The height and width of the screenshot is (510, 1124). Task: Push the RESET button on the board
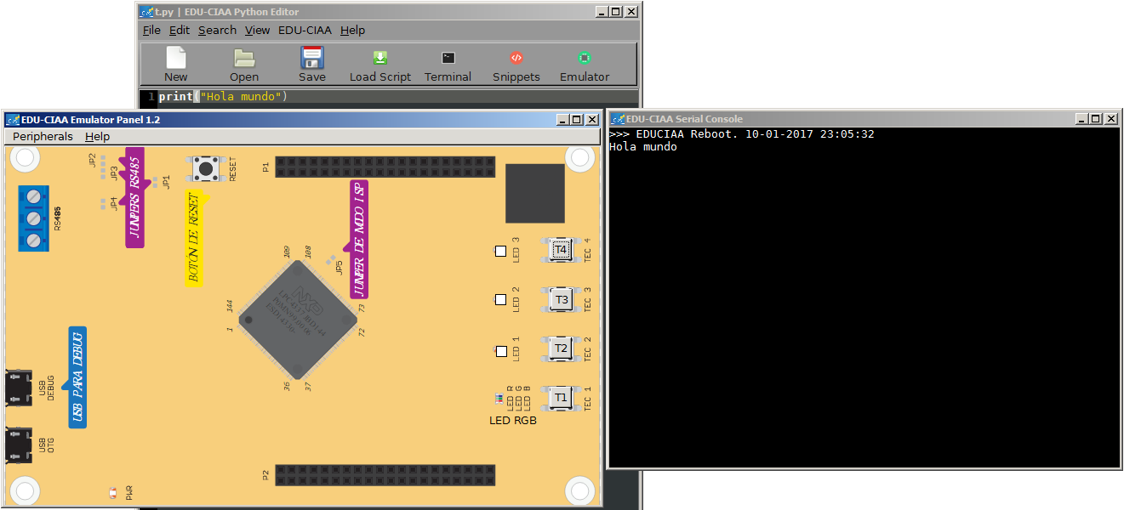tap(206, 168)
